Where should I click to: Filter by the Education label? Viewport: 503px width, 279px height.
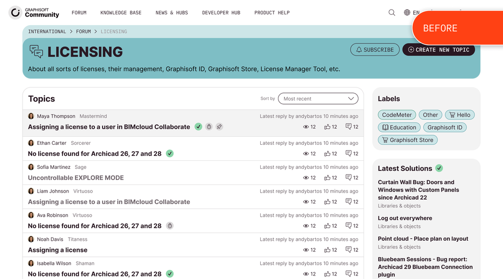tap(399, 127)
